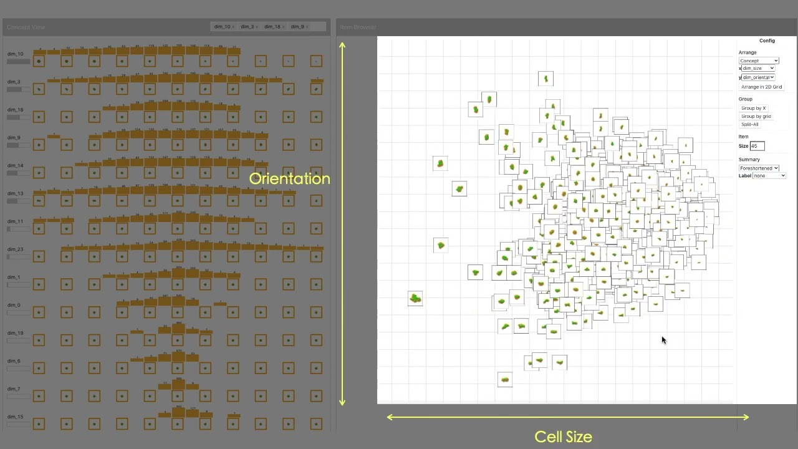The width and height of the screenshot is (798, 449).
Task: Click the Concept View panel title
Action: tap(26, 27)
